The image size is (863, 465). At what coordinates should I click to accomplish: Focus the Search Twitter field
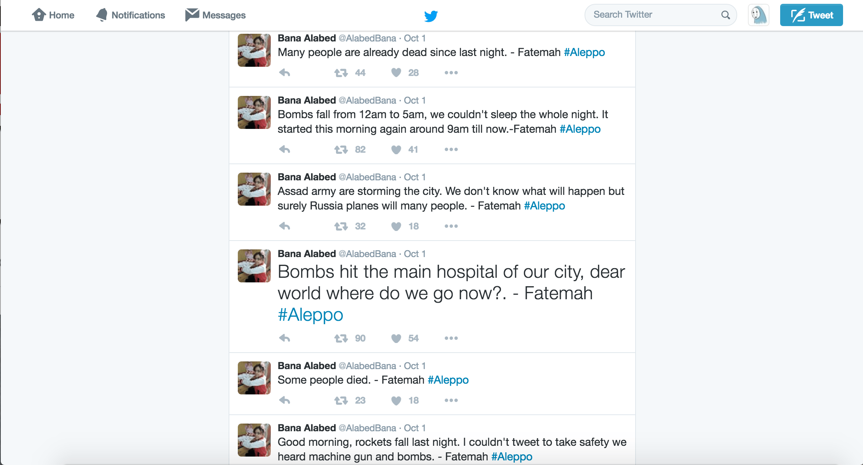pos(652,15)
